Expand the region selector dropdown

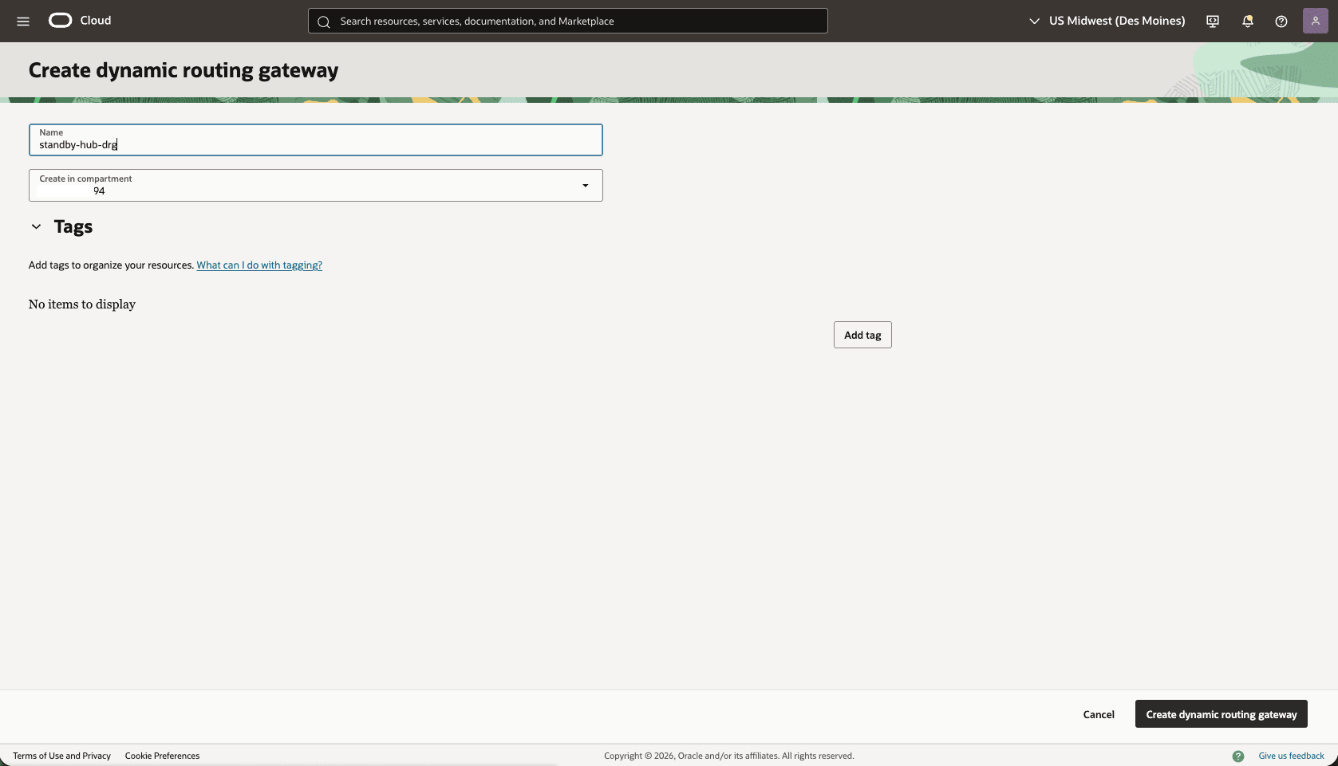(1035, 21)
